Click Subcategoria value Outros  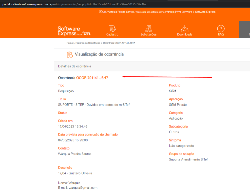tap(174, 132)
